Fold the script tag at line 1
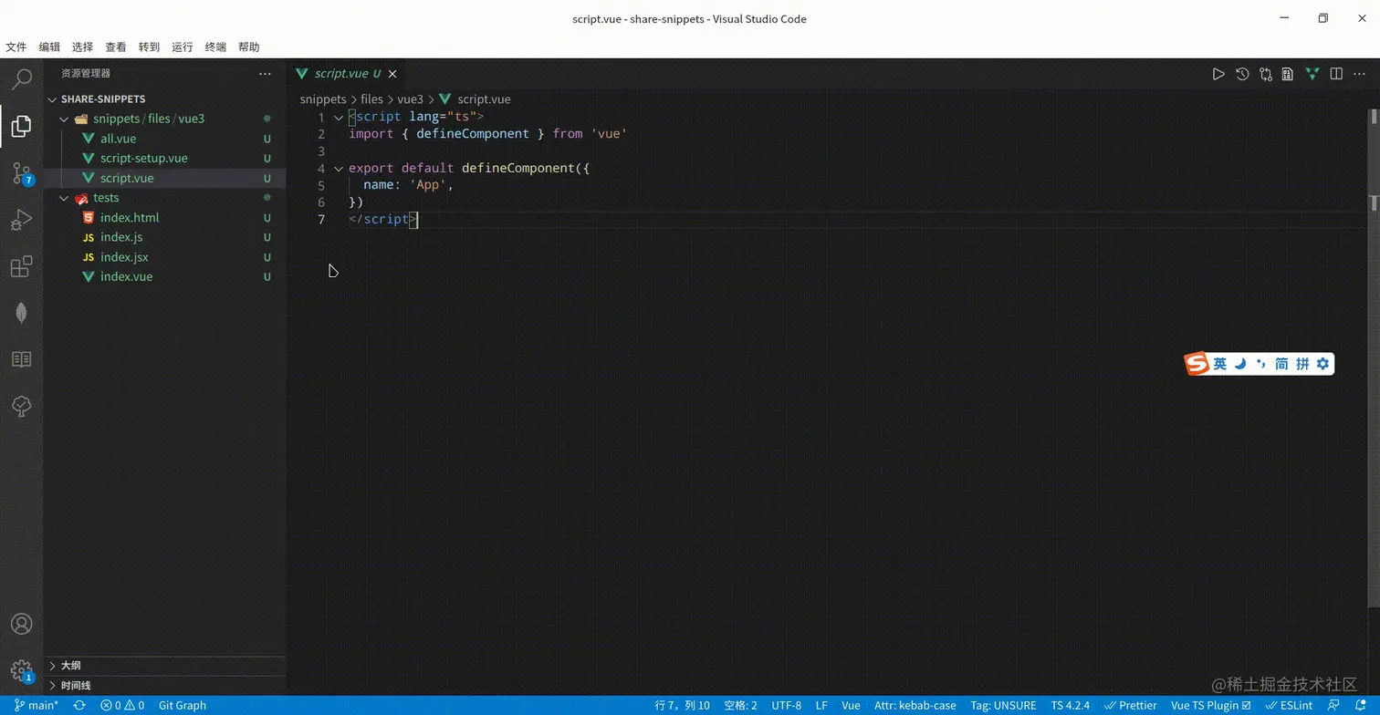 tap(339, 117)
